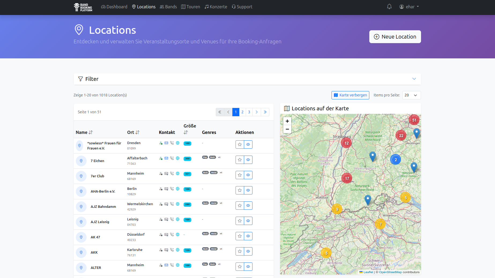Screen dimensions: 495x278
Task: Click the location pin icon beside AKK
Action: click(x=81, y=252)
